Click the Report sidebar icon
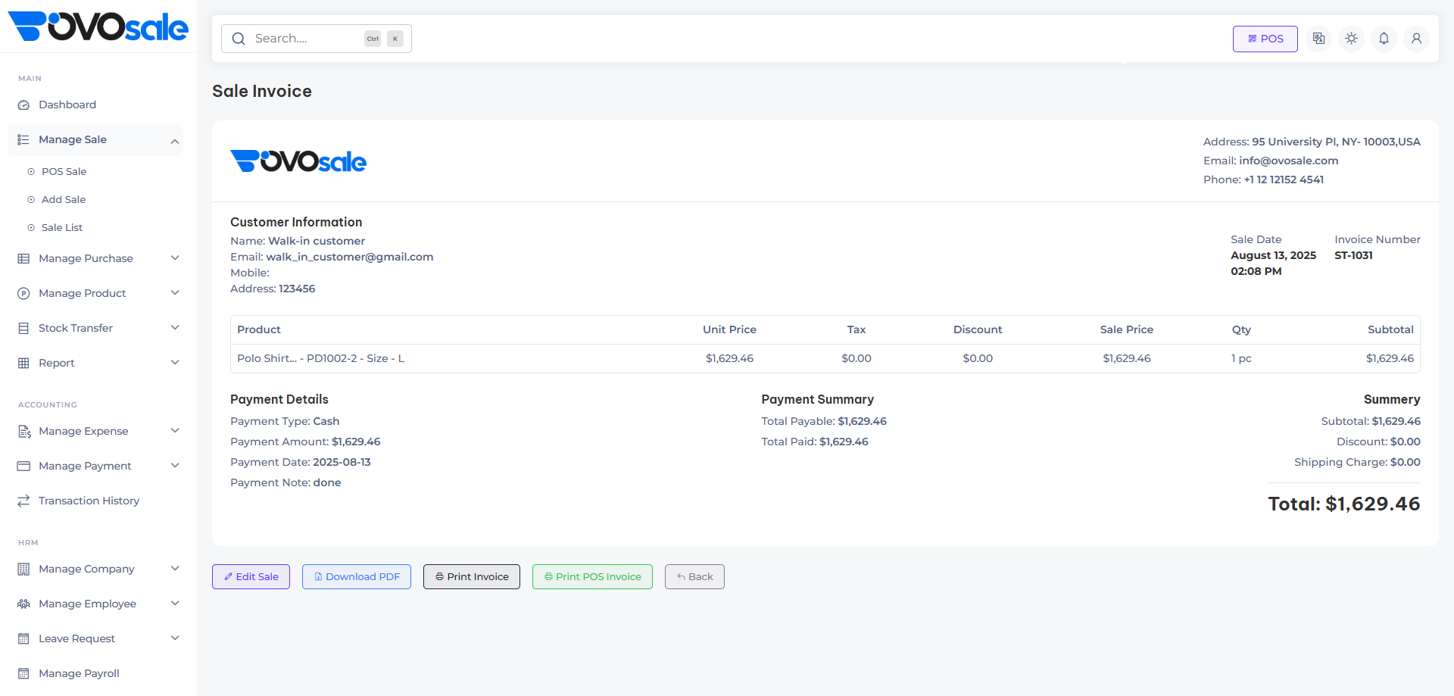Image resolution: width=1454 pixels, height=696 pixels. (x=23, y=364)
